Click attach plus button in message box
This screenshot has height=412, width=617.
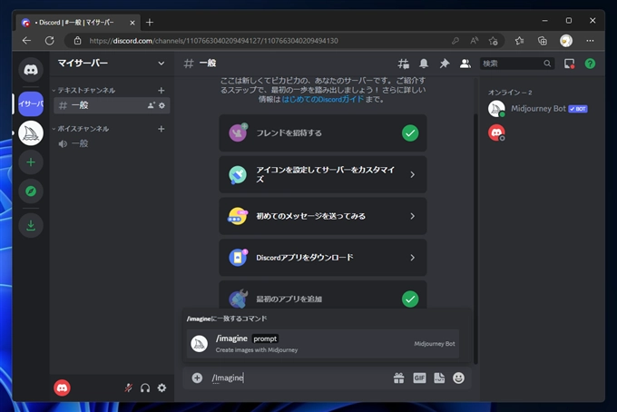197,378
